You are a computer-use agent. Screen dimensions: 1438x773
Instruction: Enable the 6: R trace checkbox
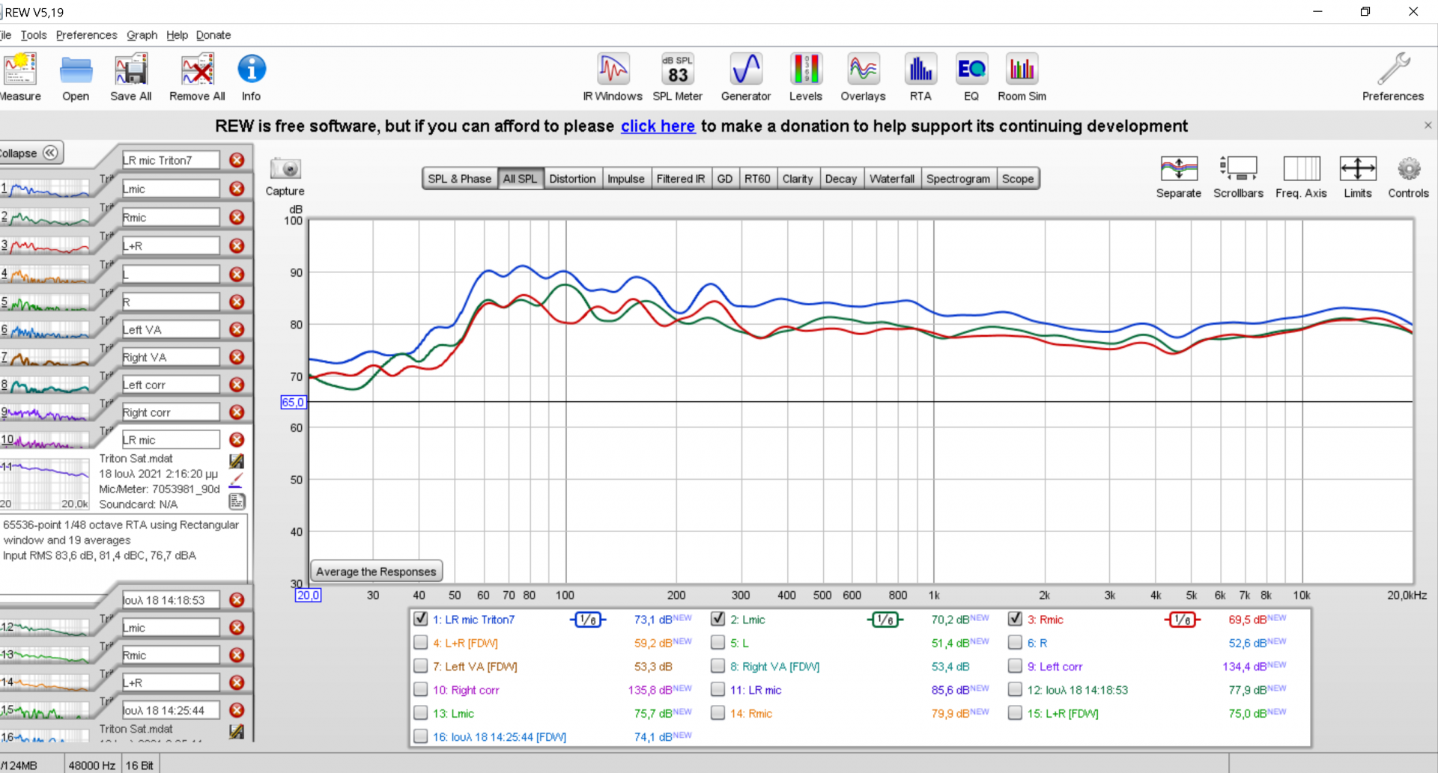pos(1016,643)
